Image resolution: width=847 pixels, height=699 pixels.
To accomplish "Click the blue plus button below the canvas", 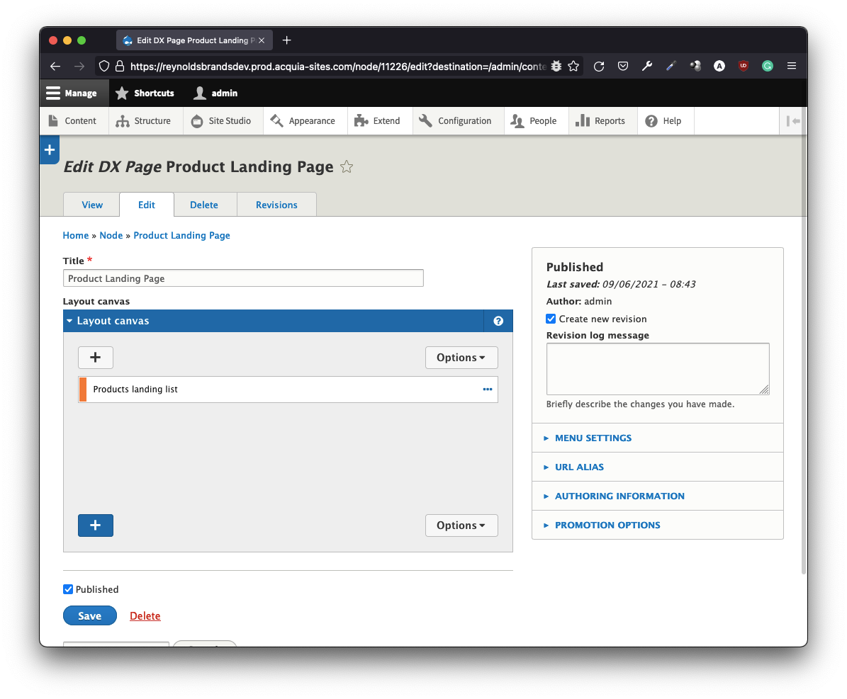I will point(96,525).
